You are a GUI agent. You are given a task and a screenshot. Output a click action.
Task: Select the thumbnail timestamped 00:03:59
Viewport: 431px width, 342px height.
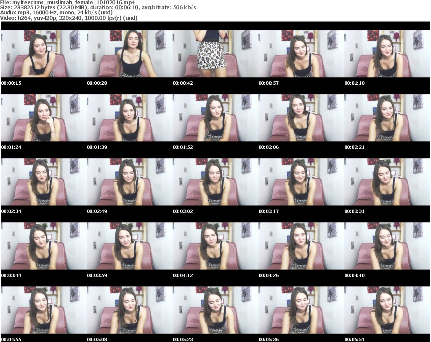pyautogui.click(x=130, y=246)
